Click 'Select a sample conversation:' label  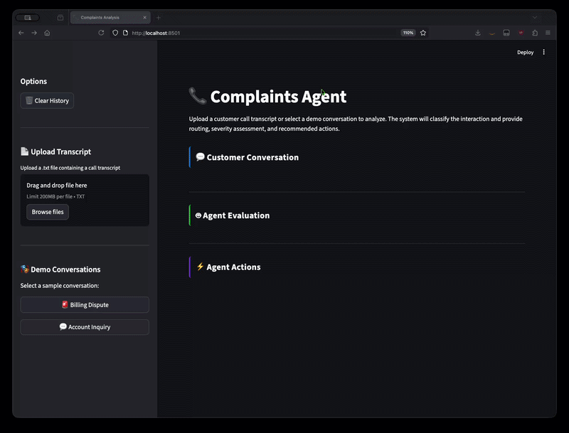click(x=60, y=286)
